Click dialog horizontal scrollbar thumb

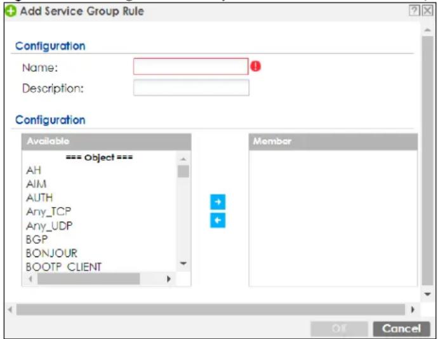click(211, 310)
